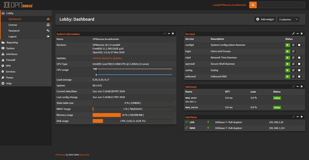This screenshot has height=160, width=309.
Task: Open the 2 columns dropdown
Action: click(x=288, y=19)
